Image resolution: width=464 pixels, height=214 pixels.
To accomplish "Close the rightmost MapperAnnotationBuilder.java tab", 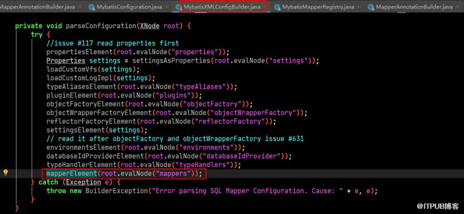I will 457,7.
